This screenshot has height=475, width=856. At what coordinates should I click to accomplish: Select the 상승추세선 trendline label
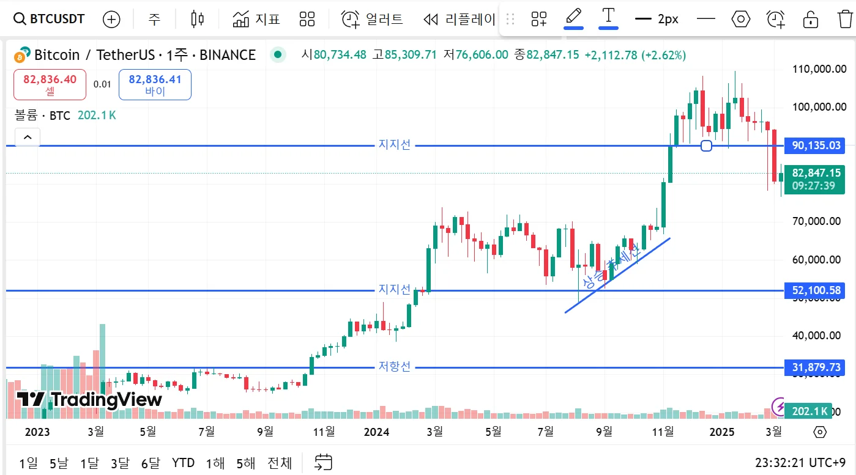(611, 267)
